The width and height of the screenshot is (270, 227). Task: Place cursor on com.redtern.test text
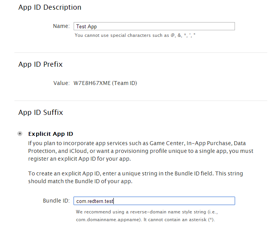tap(95, 201)
